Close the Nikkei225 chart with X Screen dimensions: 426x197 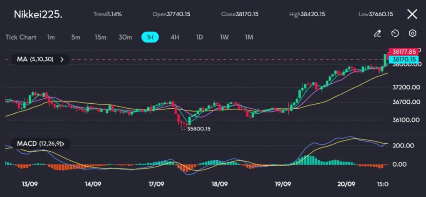pyautogui.click(x=412, y=14)
